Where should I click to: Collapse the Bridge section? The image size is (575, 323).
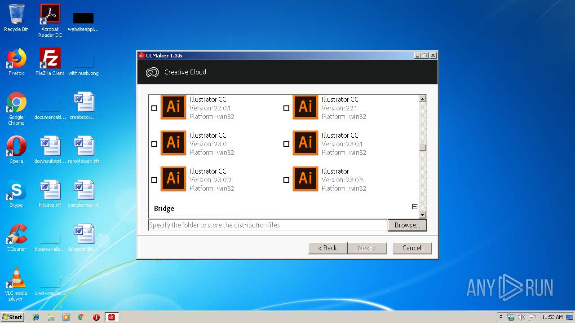click(415, 207)
